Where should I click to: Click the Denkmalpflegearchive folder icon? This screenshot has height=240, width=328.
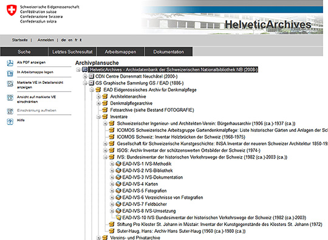(x=105, y=103)
